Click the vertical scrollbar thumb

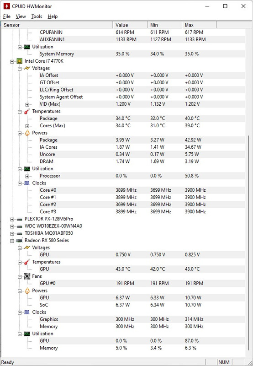(x=248, y=243)
